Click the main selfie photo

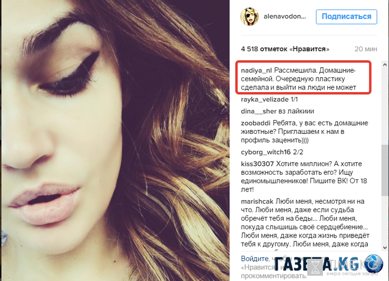click(115, 140)
